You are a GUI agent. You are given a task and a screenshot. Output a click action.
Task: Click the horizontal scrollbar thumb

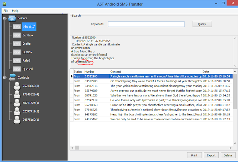(x=77, y=147)
